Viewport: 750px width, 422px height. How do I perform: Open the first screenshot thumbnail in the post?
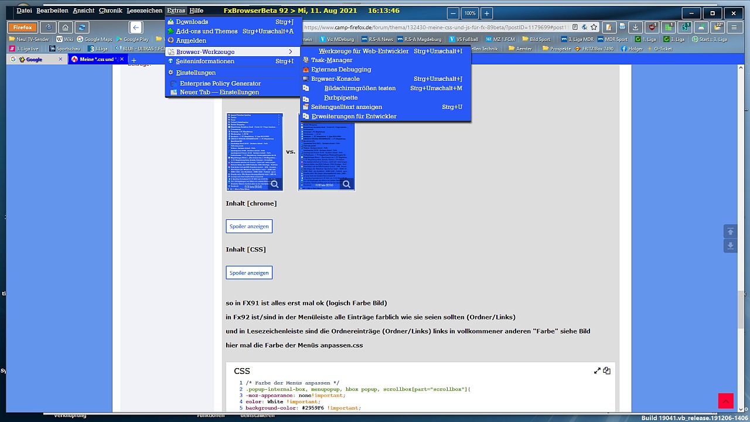(x=255, y=151)
